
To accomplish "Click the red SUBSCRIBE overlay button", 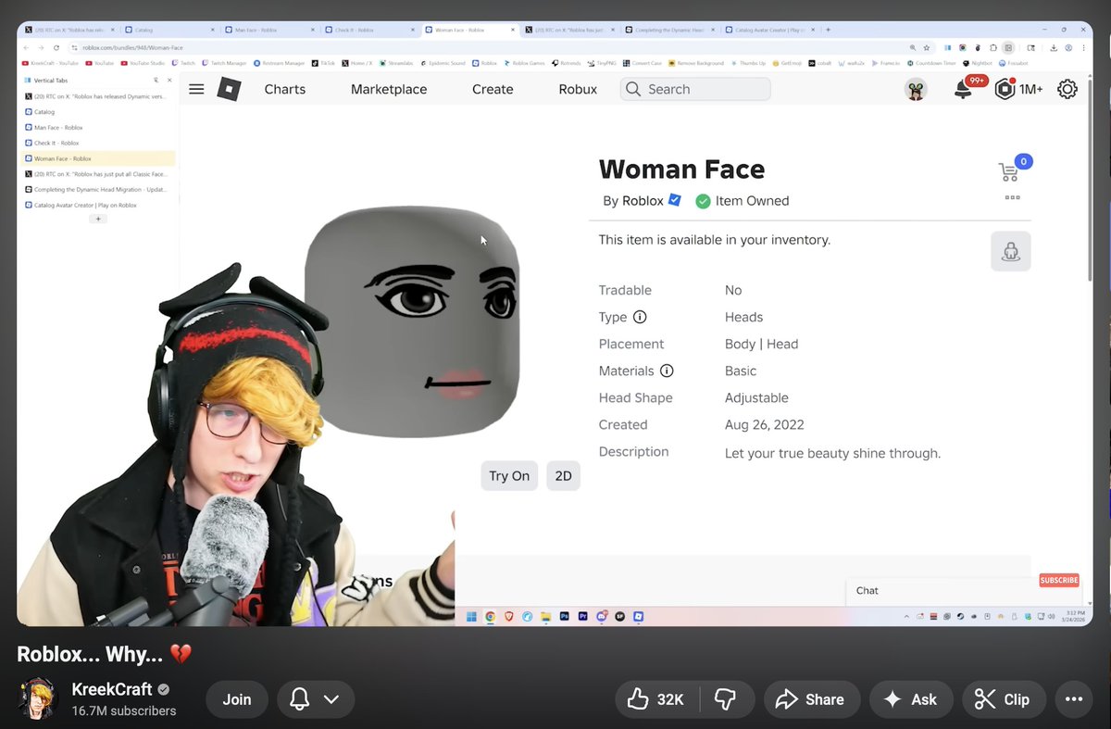I will coord(1058,580).
